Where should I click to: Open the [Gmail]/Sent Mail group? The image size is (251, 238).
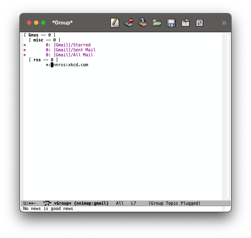point(75,50)
